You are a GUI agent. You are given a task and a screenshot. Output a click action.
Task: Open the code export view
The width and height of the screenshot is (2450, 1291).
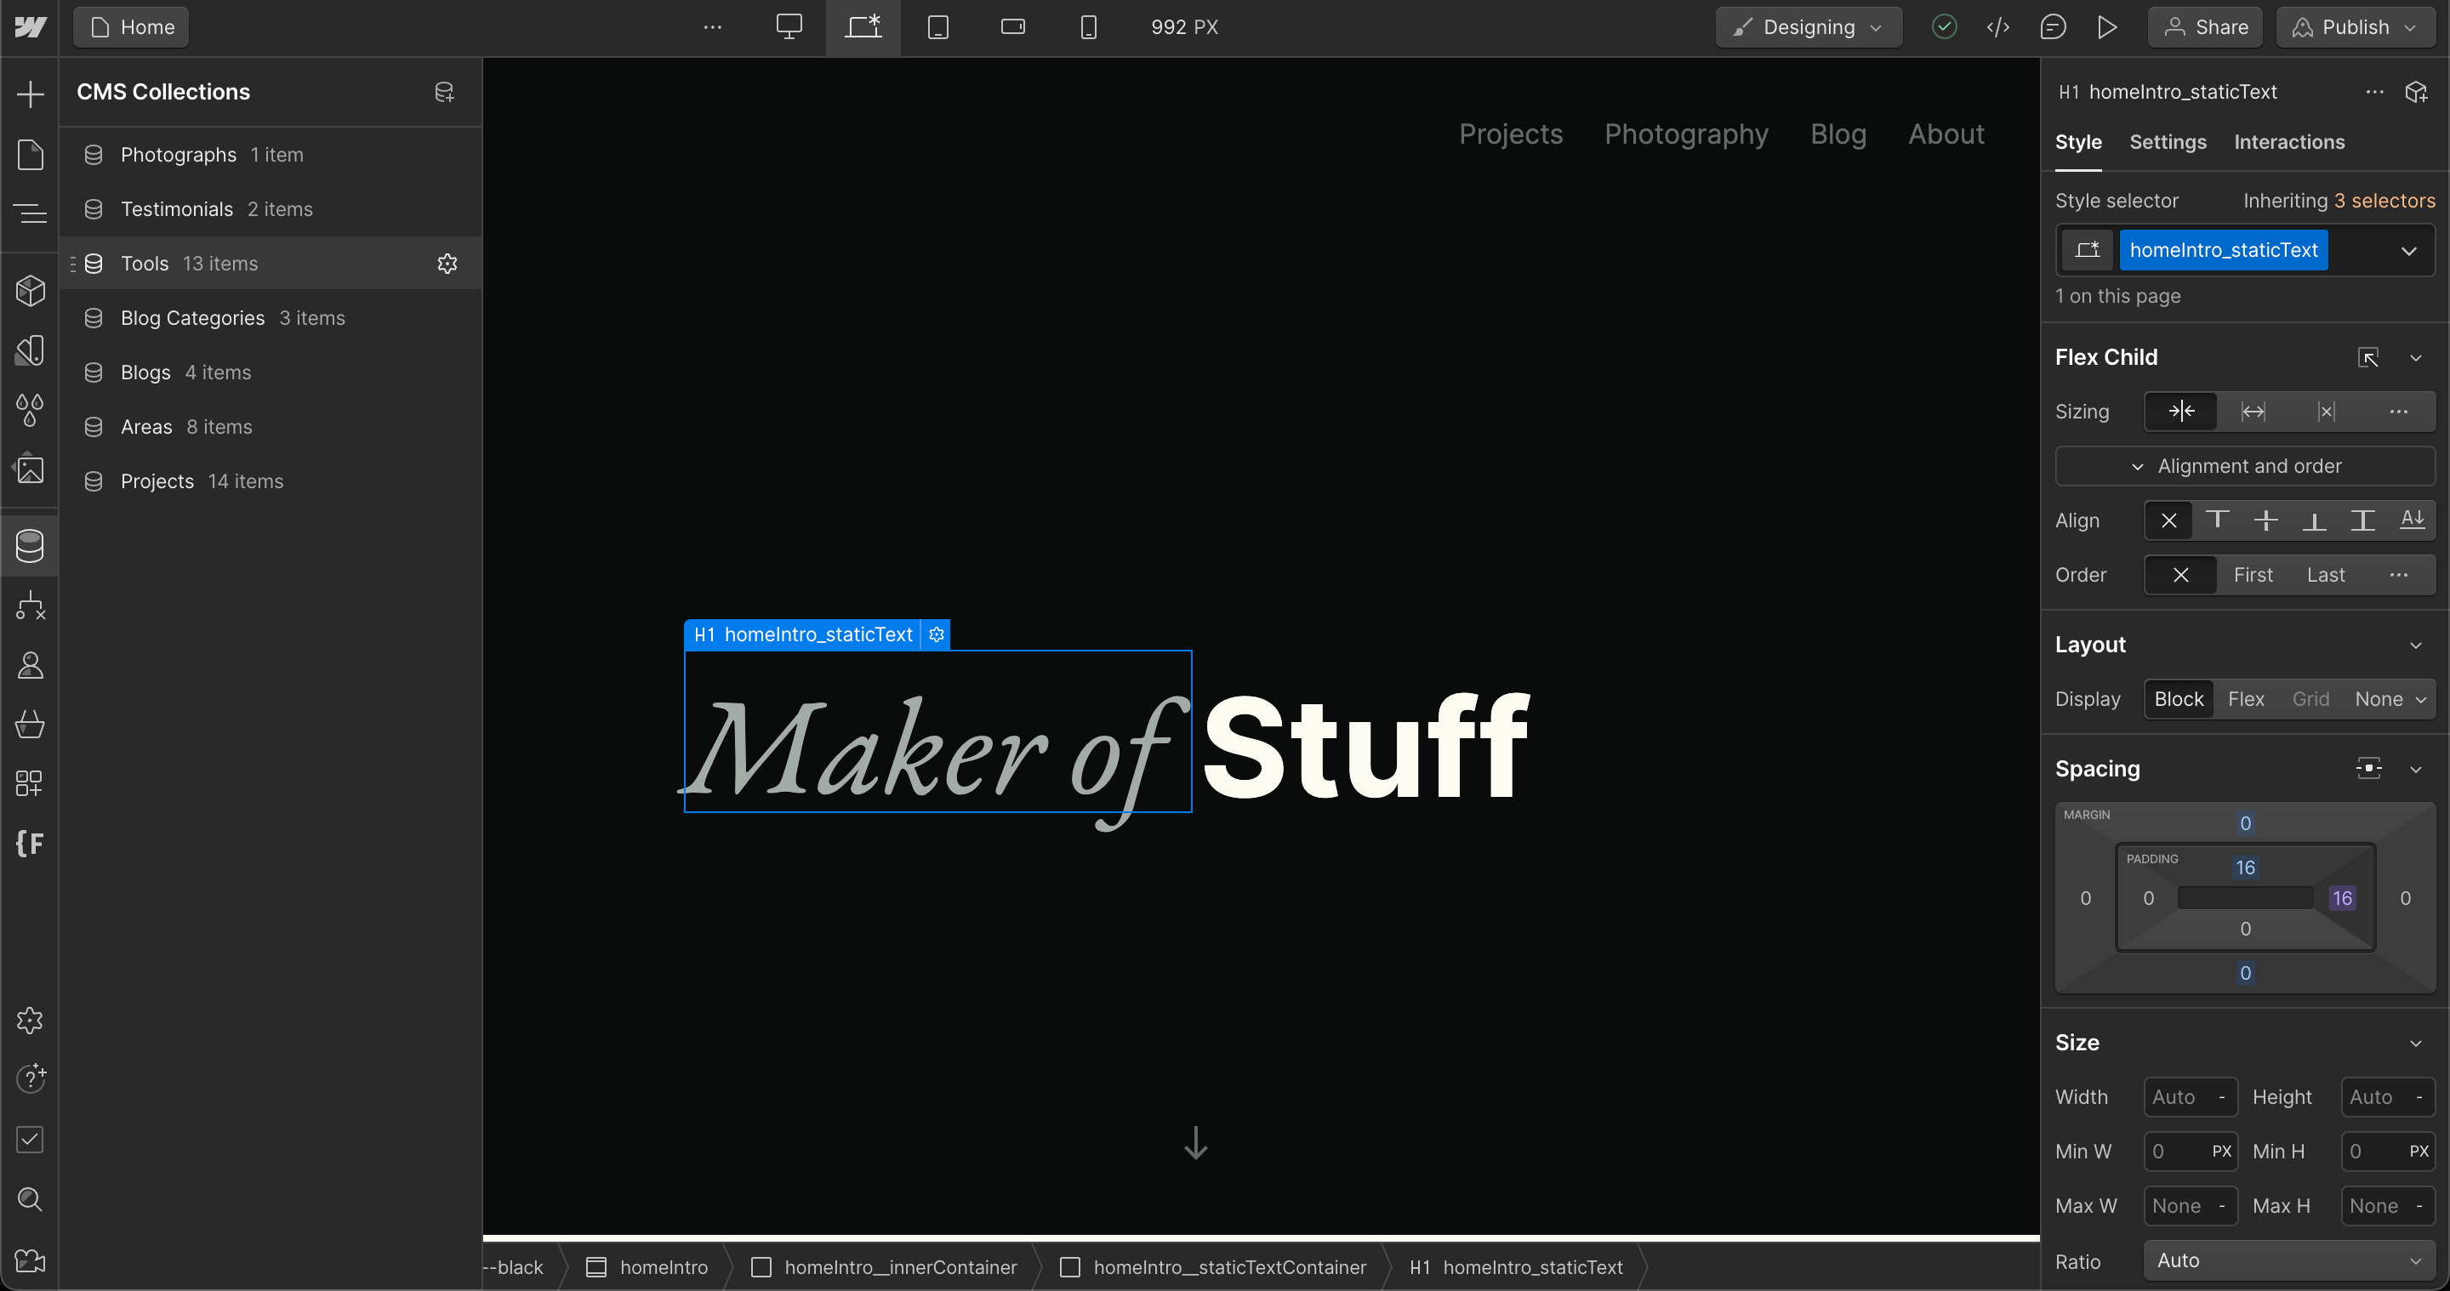coord(1999,27)
